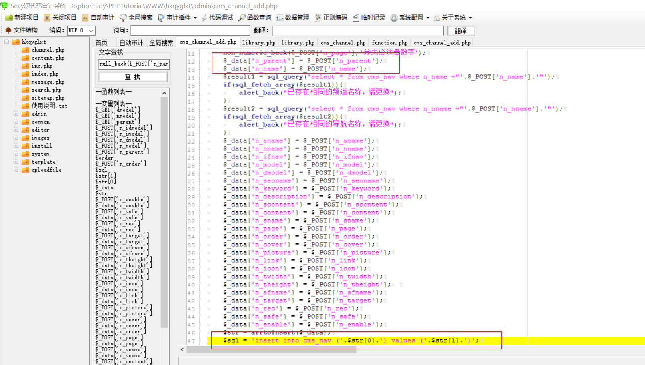This screenshot has width=645, height=365.
Task: Click the 新建项目 new project icon
Action: tap(9, 18)
